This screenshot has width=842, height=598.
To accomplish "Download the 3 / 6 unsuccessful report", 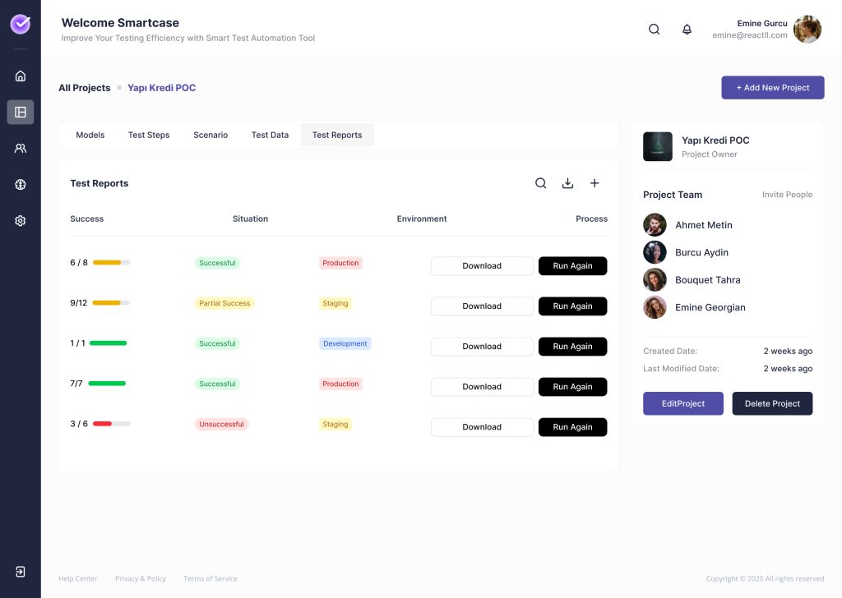I will pyautogui.click(x=482, y=427).
